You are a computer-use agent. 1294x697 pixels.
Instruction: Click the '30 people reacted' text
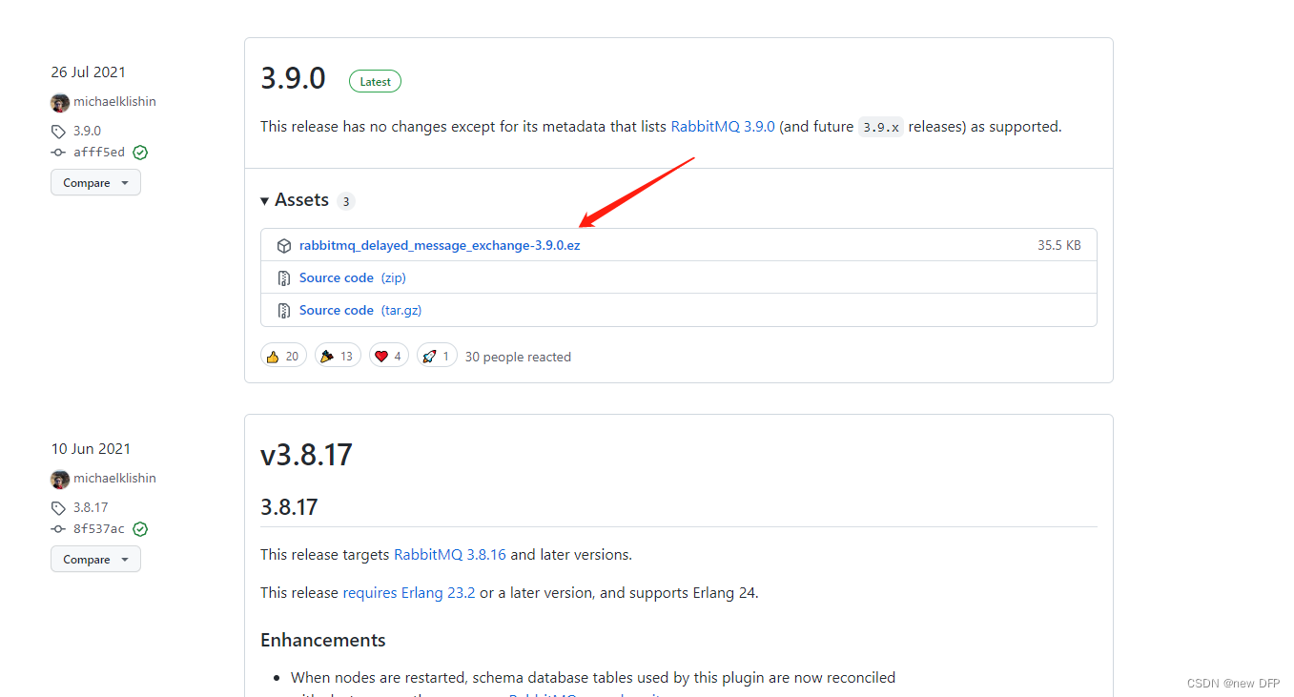pyautogui.click(x=518, y=358)
